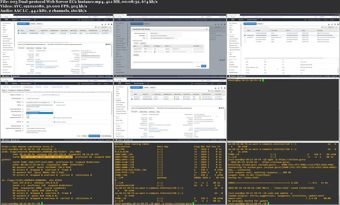
Task: Open IAM role dropdown
Action: coord(40,122)
